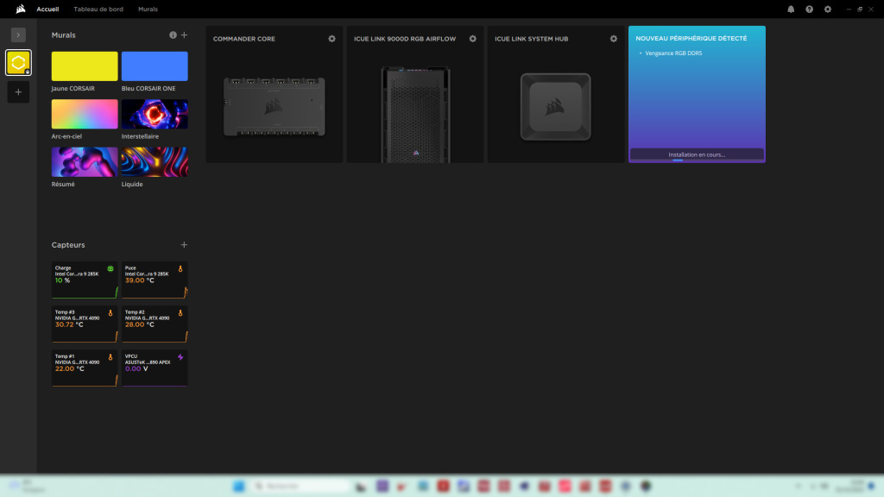
Task: Apply the Bleu CORSAIR ONE mural
Action: [x=155, y=66]
